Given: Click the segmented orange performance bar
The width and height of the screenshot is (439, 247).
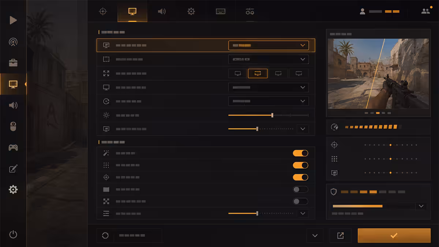Looking at the screenshot, I should coord(373,127).
